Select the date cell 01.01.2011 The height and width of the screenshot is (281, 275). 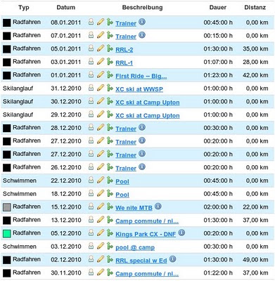[x=66, y=75]
